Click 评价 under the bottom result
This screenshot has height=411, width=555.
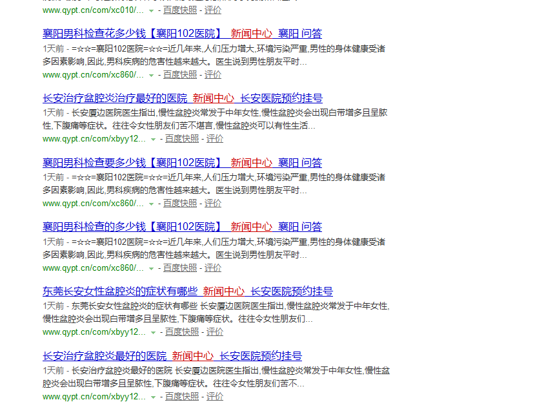214,396
